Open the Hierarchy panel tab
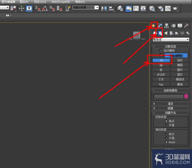192x168 pixels. click(166, 26)
